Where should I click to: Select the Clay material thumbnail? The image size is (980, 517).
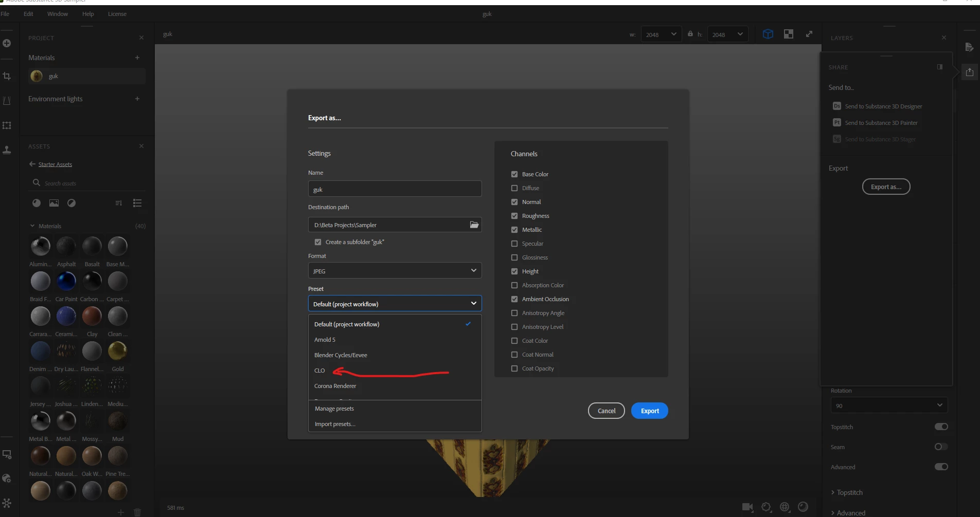pyautogui.click(x=92, y=316)
